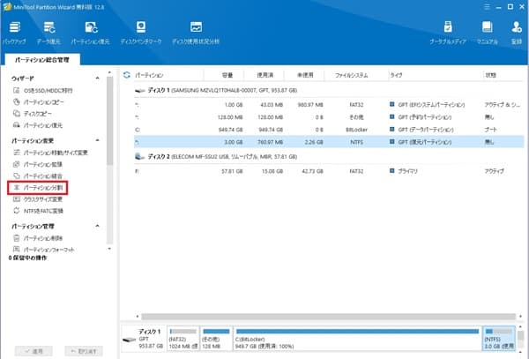Switch to パーティション総合管理 tab
529x359 pixels.
click(42, 60)
